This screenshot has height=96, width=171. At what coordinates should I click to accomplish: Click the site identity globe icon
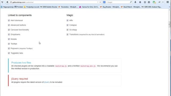coord(11,2)
